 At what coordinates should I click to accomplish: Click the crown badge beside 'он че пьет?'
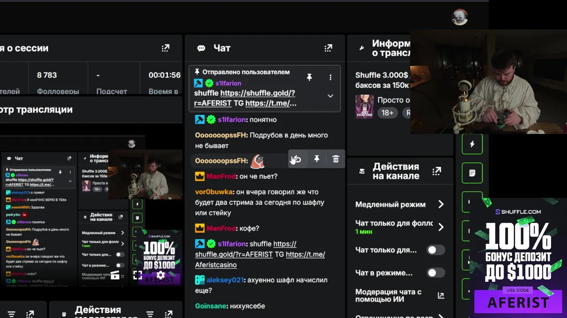(200, 176)
